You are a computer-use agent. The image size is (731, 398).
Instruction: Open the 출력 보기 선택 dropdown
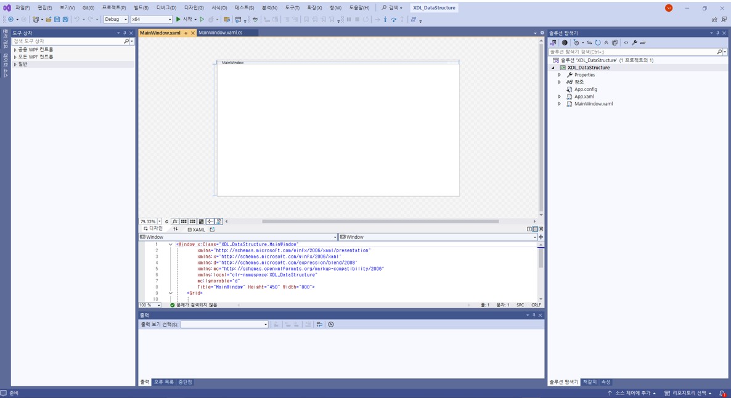pos(225,324)
